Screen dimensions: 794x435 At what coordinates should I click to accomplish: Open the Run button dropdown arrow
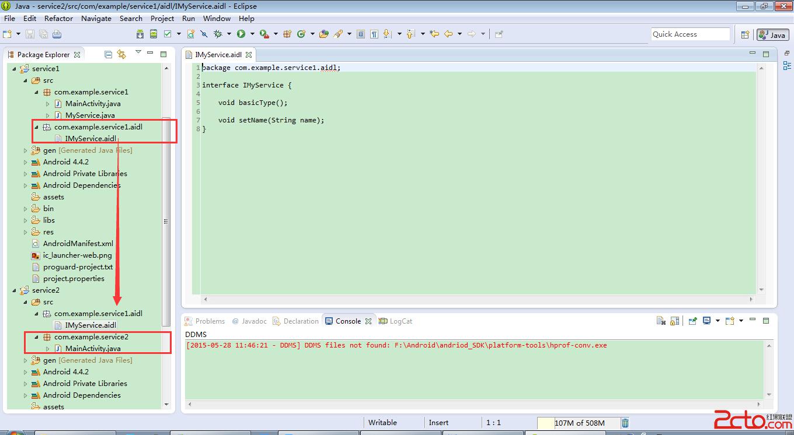click(251, 34)
